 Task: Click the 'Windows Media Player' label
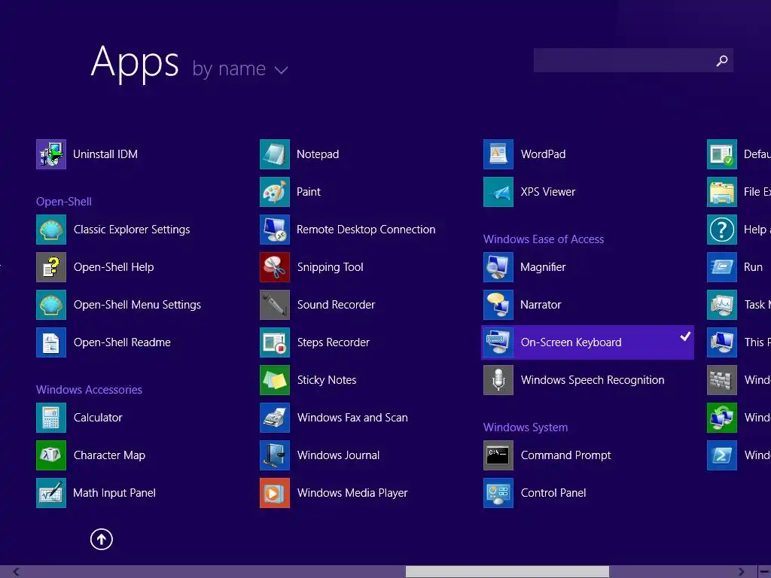click(352, 493)
